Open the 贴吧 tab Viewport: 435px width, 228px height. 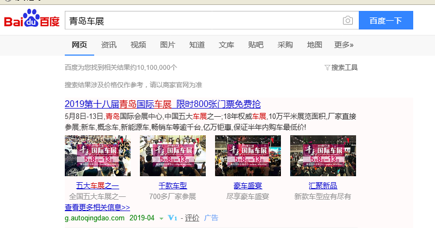tap(256, 45)
